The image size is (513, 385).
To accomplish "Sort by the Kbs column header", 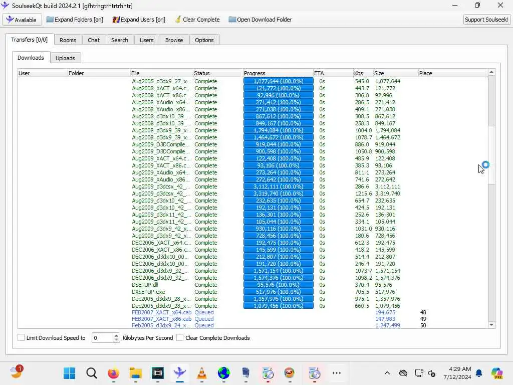I will (363, 73).
